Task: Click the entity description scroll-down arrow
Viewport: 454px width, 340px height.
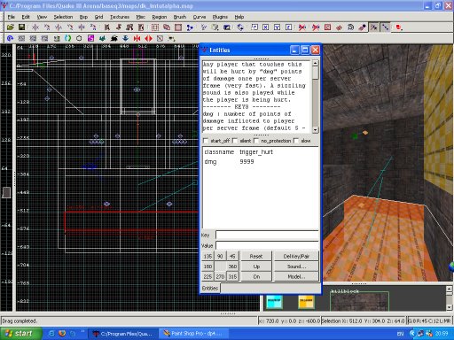Action: pyautogui.click(x=315, y=130)
